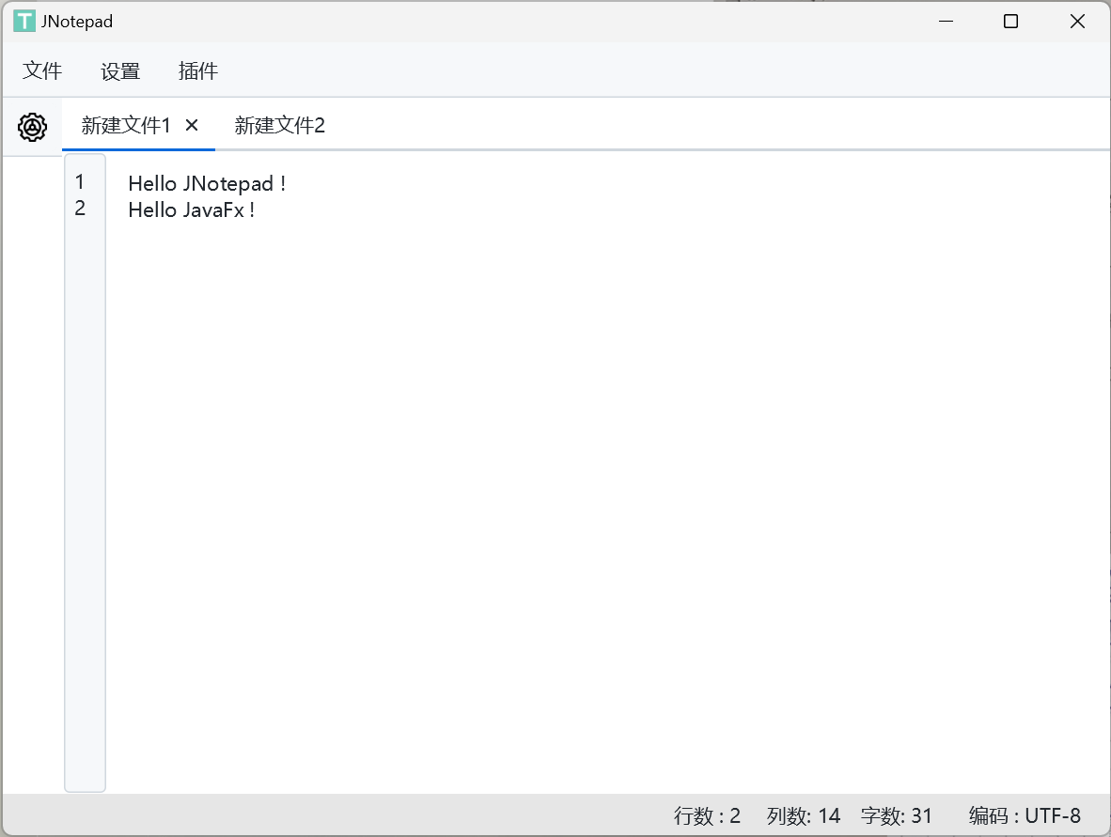Image resolution: width=1111 pixels, height=837 pixels.
Task: Switch to the 新建文件2 tab
Action: pyautogui.click(x=280, y=125)
